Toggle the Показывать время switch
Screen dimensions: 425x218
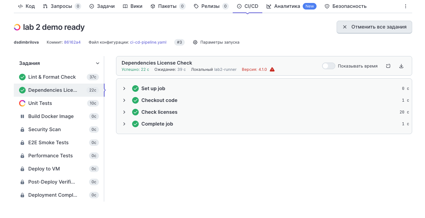pyautogui.click(x=328, y=66)
